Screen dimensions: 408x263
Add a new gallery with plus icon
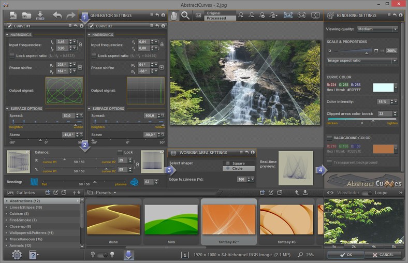tap(48, 193)
